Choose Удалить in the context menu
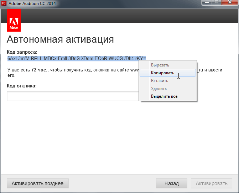Screen dimensions: 239x193 (x=168, y=89)
